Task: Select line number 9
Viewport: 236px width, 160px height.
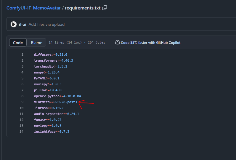Action: click(x=22, y=102)
